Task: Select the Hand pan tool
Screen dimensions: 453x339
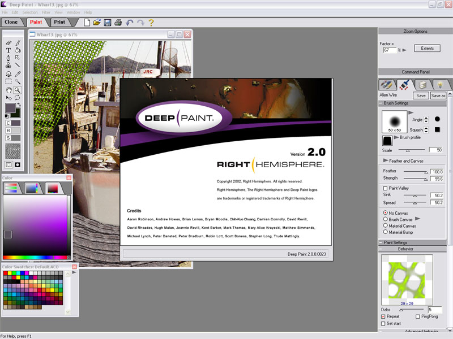Action: click(x=8, y=90)
